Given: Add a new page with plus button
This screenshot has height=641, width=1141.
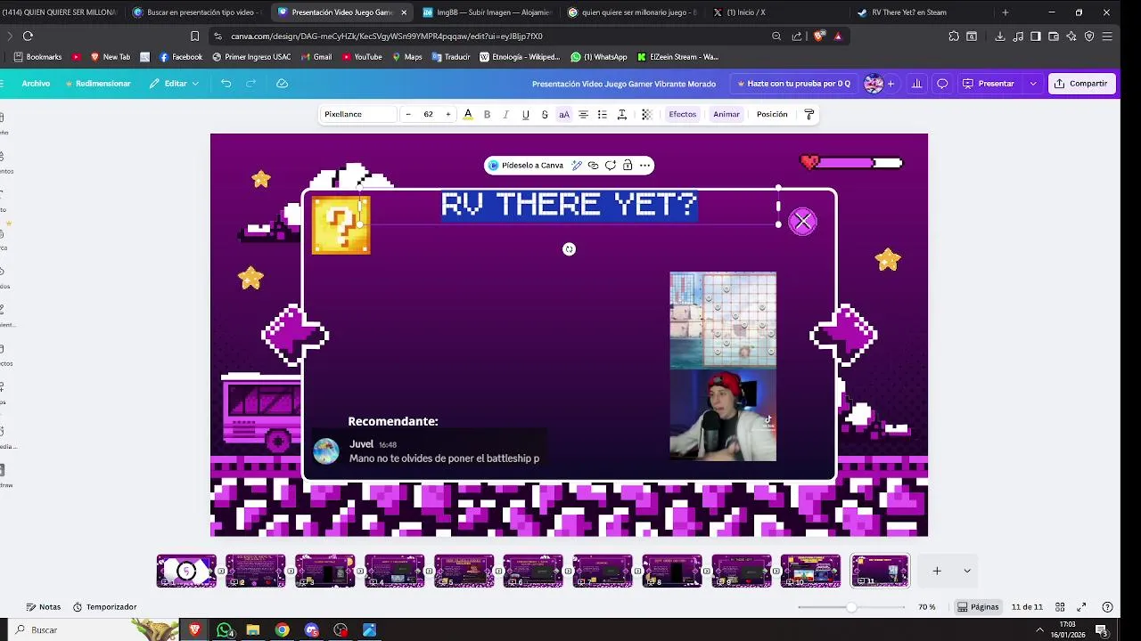Looking at the screenshot, I should click(x=937, y=571).
